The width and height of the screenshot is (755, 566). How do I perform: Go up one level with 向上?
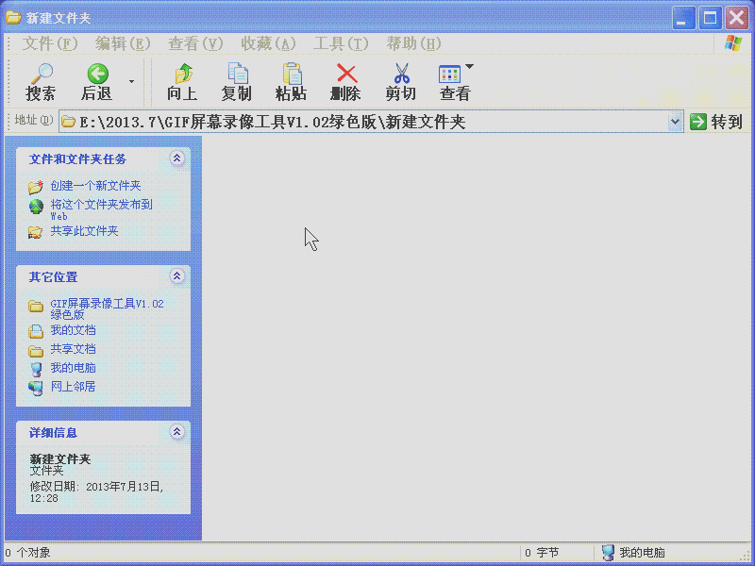(x=182, y=83)
